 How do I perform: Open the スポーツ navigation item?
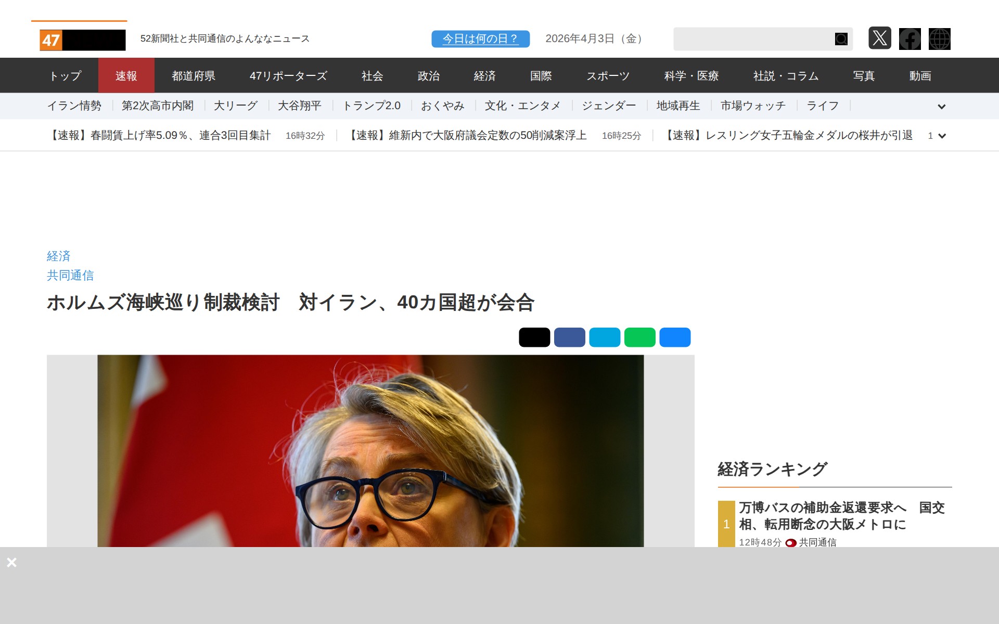[x=608, y=76]
